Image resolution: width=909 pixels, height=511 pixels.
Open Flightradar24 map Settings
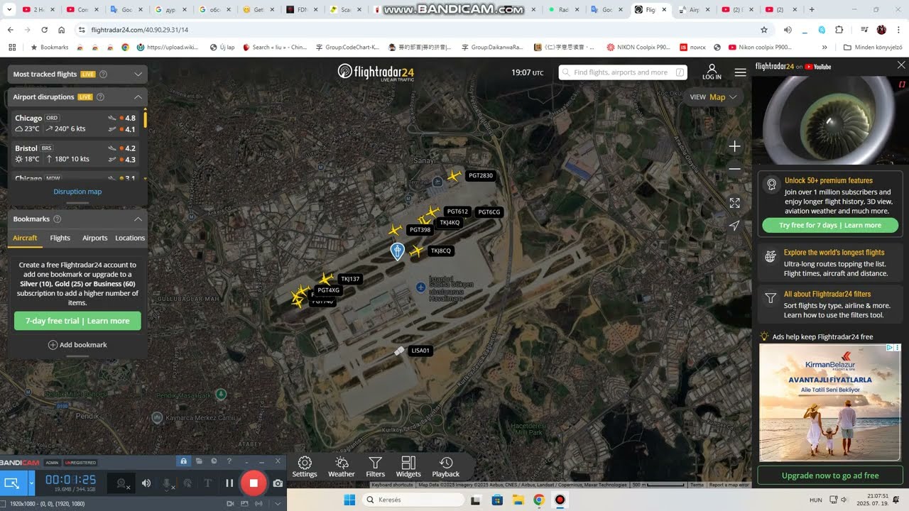pyautogui.click(x=304, y=466)
